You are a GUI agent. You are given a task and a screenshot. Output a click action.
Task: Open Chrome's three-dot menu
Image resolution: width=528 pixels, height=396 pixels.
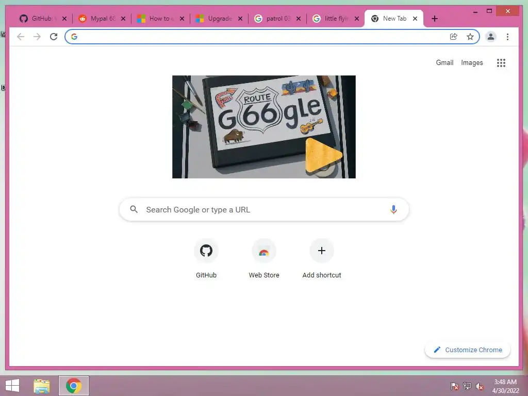[507, 37]
